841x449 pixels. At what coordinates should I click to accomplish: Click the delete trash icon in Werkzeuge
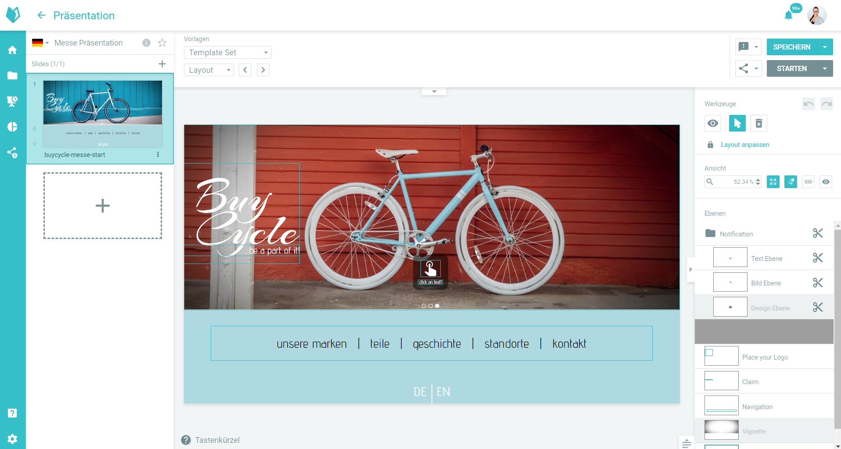pyautogui.click(x=758, y=124)
